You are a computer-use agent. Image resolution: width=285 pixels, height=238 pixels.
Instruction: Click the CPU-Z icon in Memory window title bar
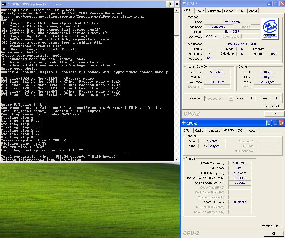[184, 123]
